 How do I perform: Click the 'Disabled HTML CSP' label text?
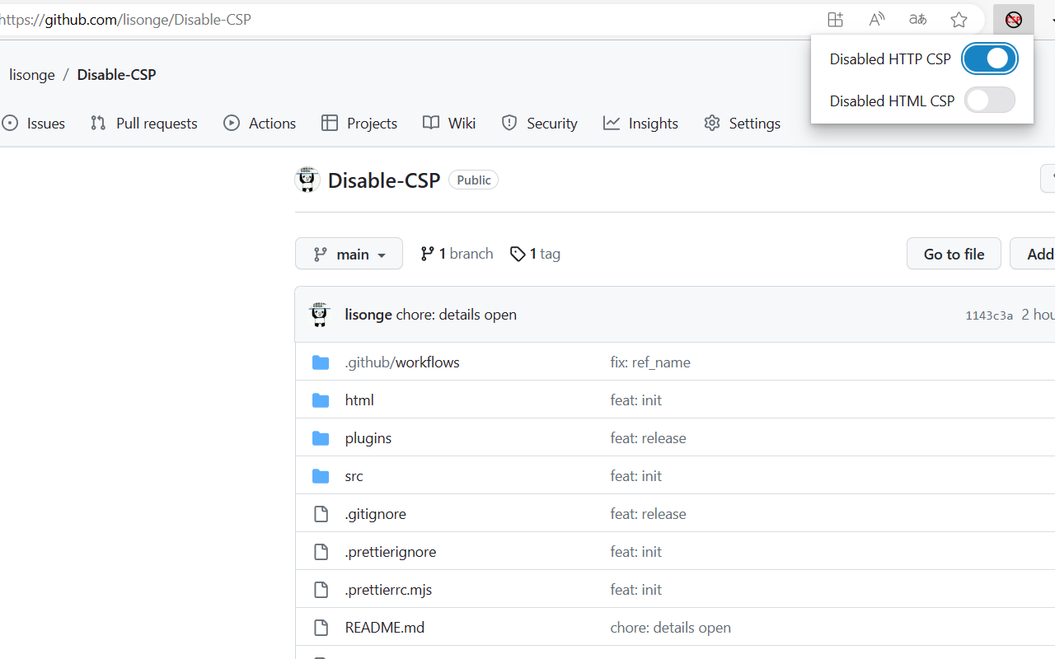(892, 100)
